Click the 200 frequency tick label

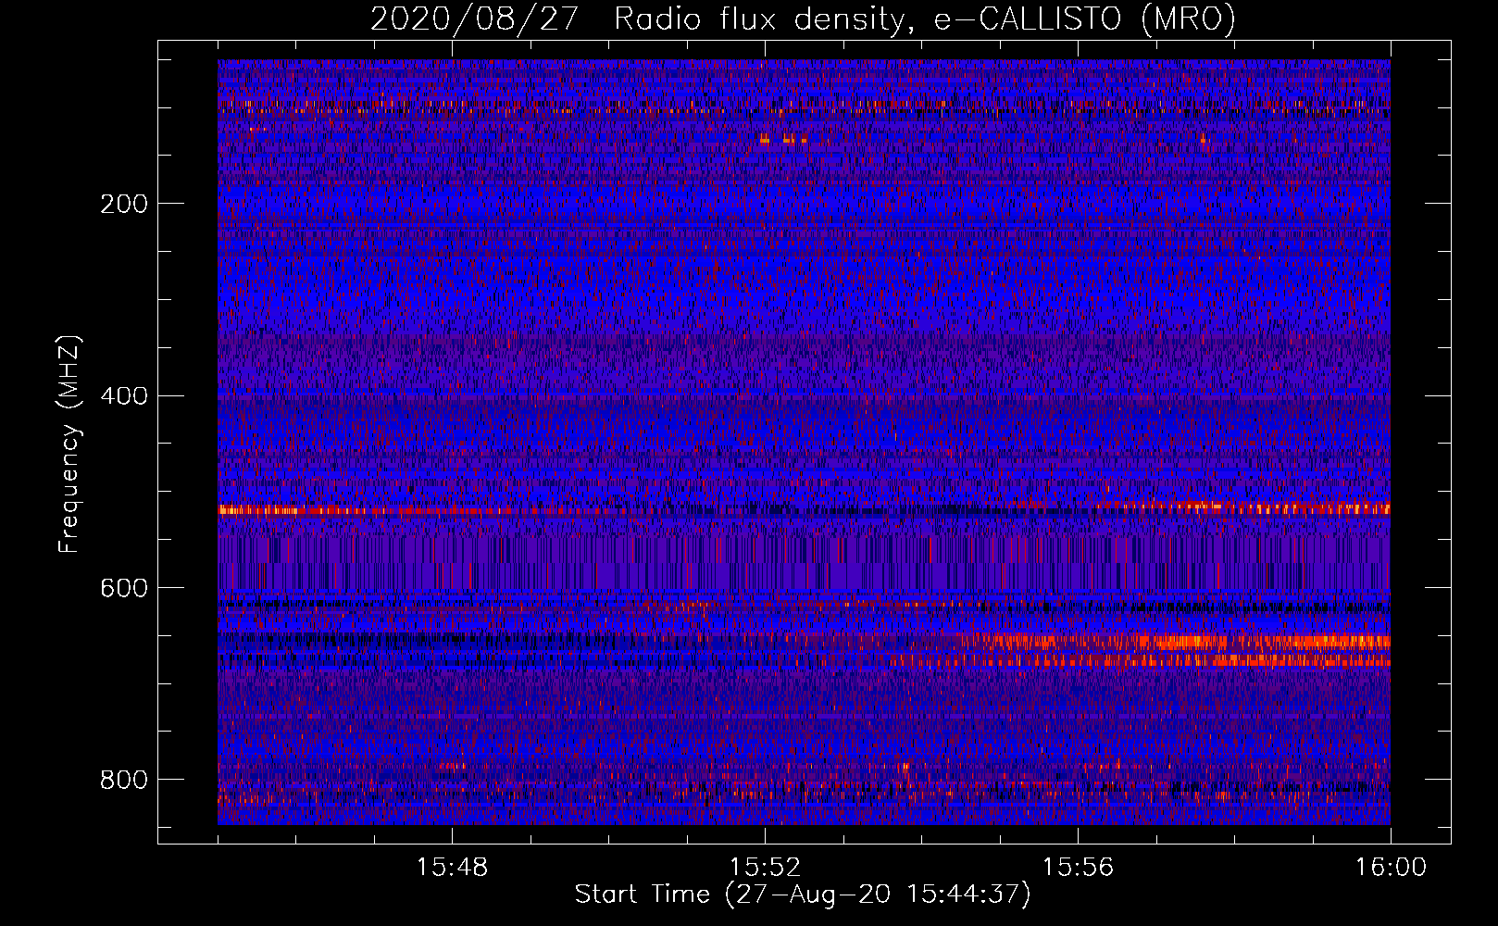pyautogui.click(x=124, y=204)
